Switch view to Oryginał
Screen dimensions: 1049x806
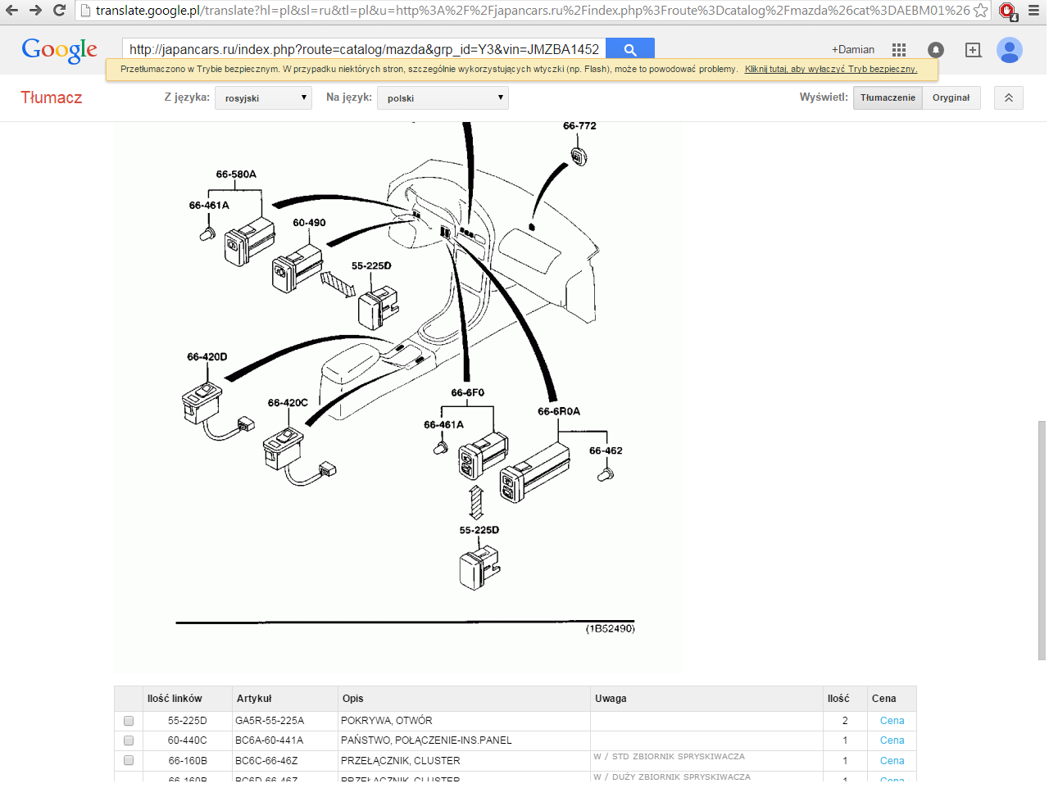pyautogui.click(x=951, y=97)
